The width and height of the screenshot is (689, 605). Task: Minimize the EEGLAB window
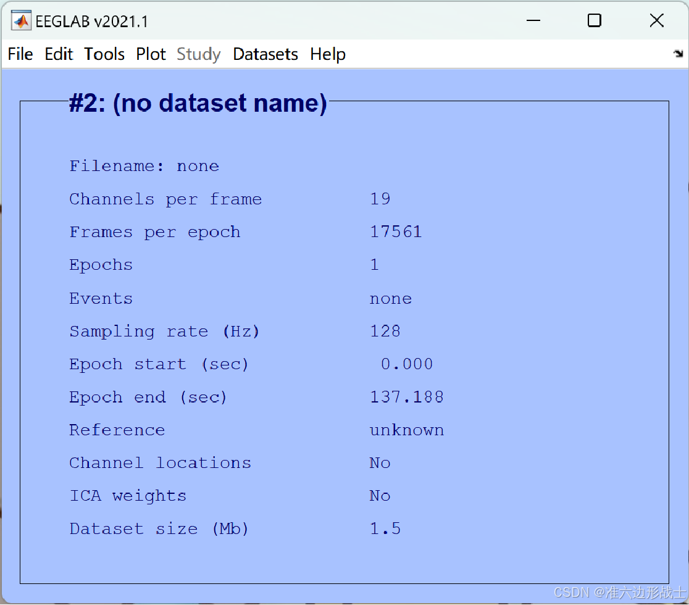[533, 20]
